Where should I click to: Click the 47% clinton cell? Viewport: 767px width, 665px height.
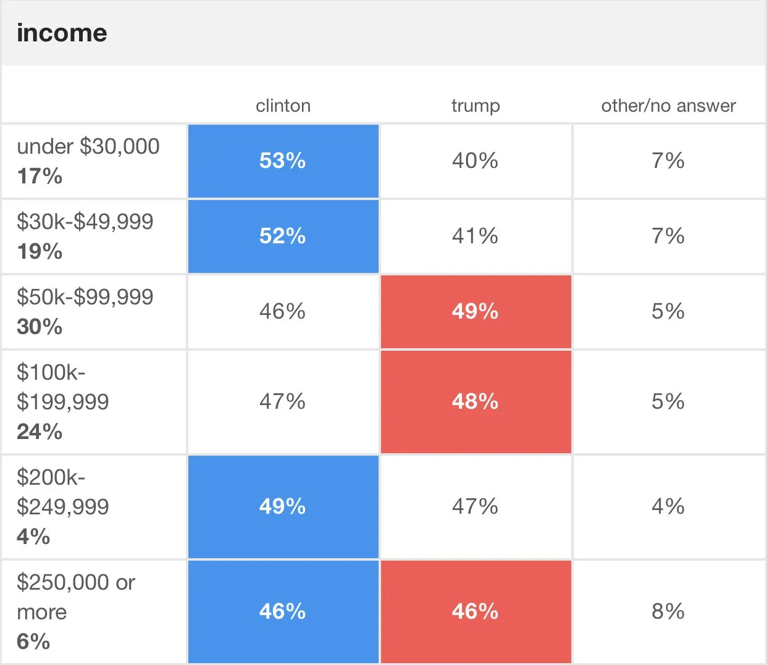pos(283,402)
